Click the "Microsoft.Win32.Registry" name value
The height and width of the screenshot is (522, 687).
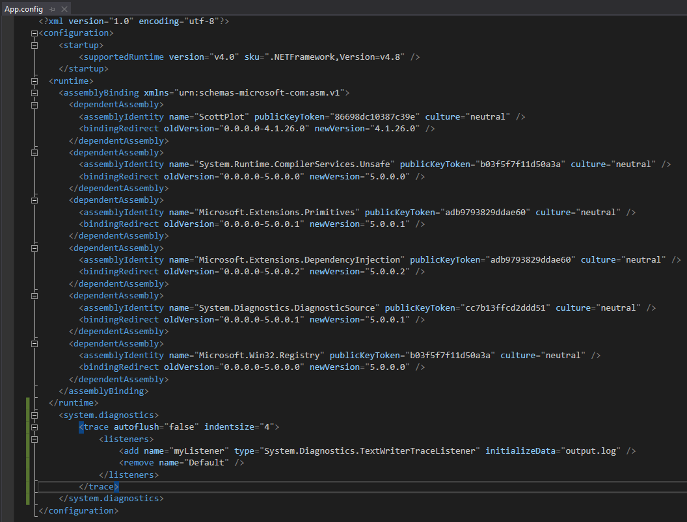click(x=260, y=356)
